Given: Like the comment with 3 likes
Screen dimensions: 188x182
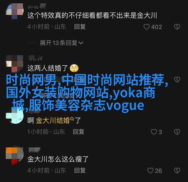Looking at the screenshot, I should pos(154,132).
